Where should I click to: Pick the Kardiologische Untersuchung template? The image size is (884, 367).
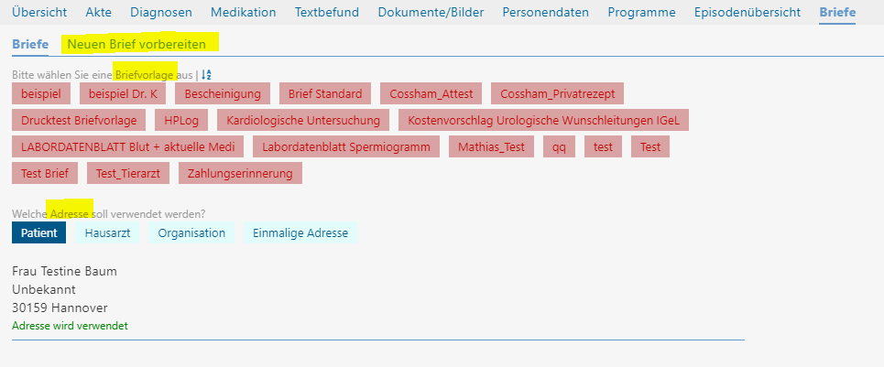(x=305, y=120)
